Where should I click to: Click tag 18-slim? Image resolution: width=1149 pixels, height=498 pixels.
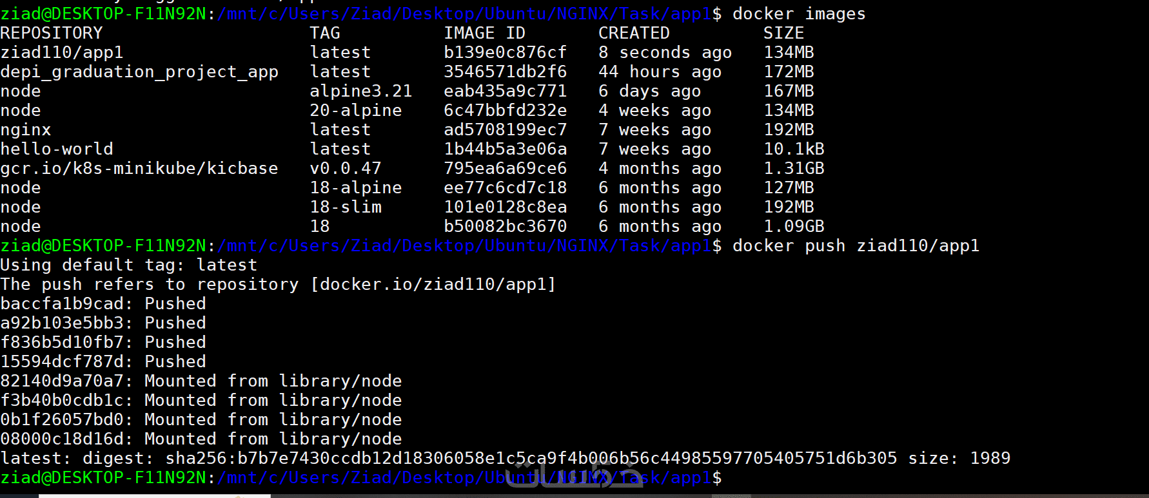click(346, 207)
